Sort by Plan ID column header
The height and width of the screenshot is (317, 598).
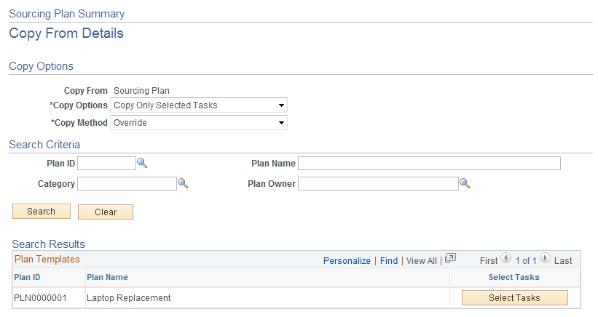pyautogui.click(x=27, y=277)
